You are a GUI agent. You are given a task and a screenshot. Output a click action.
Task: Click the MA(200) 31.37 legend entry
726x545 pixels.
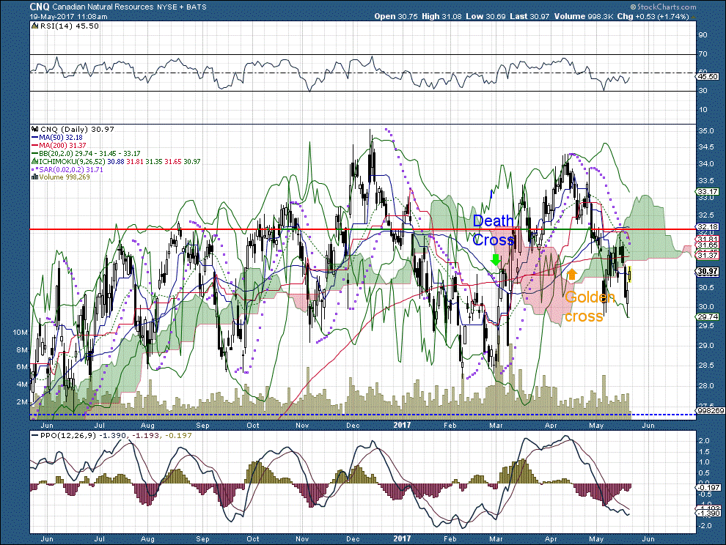(62, 146)
